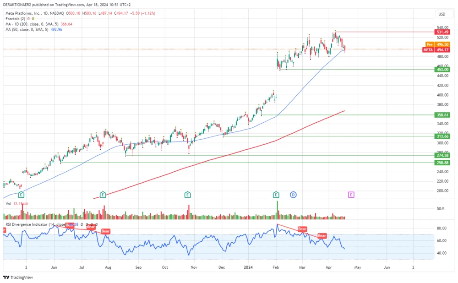Viewport: 458px width, 283px height.
Task: Click the February earnings "E" icon
Action: [x=276, y=195]
